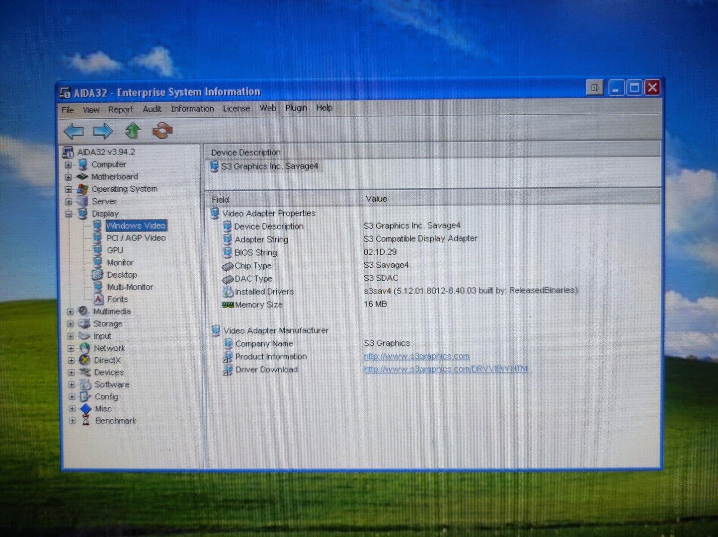Click the Fonts icon in the Display tree
Viewport: 718px width, 537px height.
point(98,299)
